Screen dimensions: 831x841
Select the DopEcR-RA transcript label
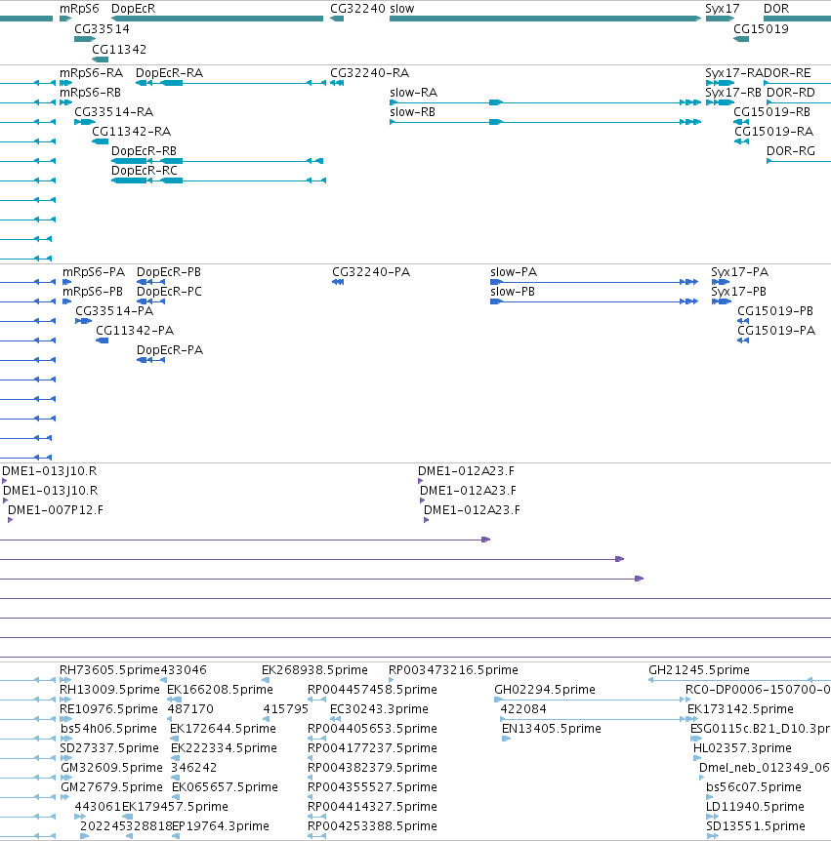pos(169,73)
